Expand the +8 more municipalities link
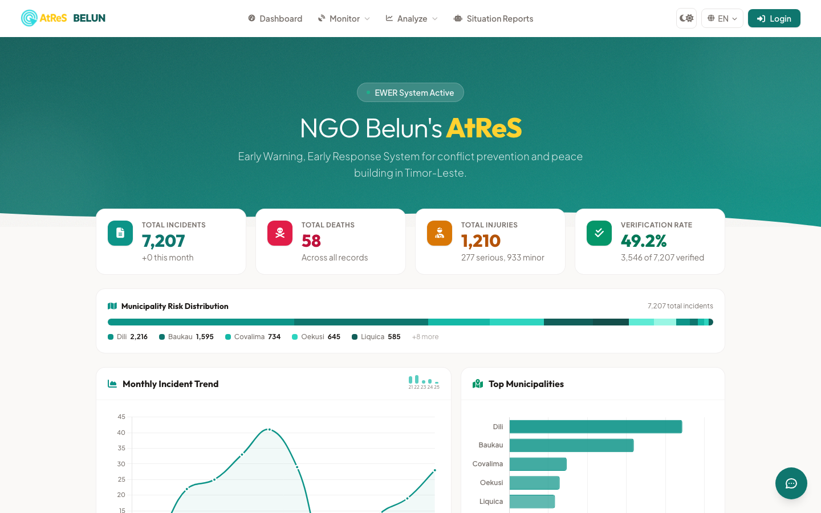 425,337
